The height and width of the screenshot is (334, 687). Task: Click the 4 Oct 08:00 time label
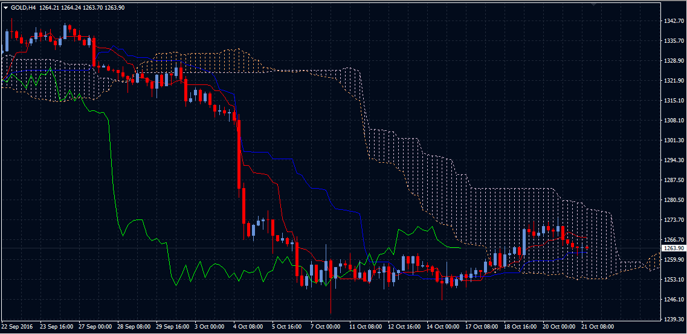(248, 327)
